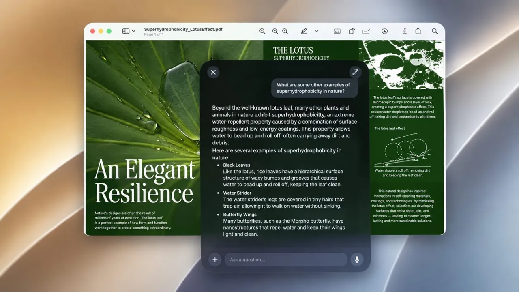This screenshot has width=519, height=292.
Task: Click the standalone zoom magnifier icon
Action: 262,31
